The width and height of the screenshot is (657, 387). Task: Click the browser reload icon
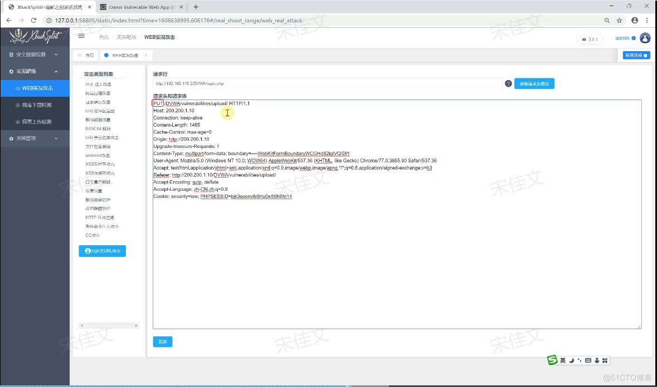(x=33, y=21)
